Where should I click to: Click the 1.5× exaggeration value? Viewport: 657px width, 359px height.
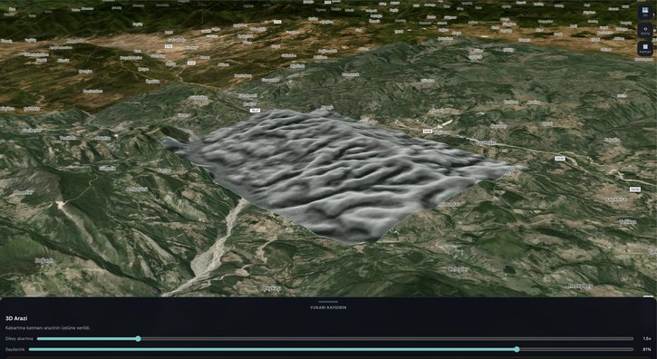(646, 338)
